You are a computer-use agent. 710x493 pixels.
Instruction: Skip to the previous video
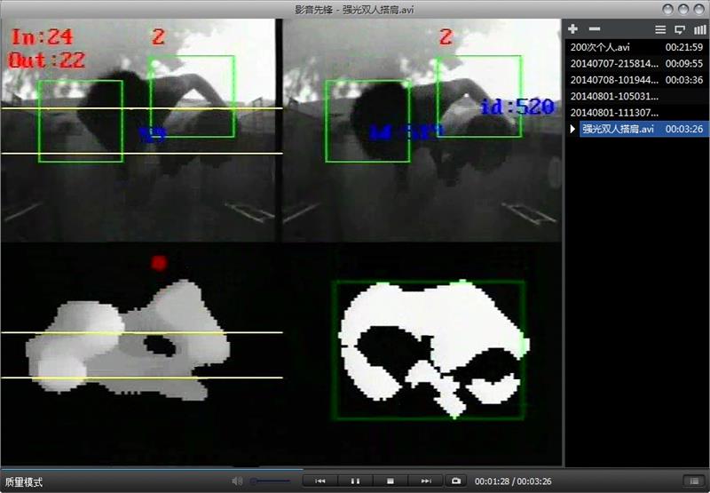tap(320, 481)
